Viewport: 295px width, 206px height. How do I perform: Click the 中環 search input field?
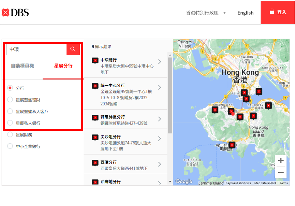tap(36, 49)
